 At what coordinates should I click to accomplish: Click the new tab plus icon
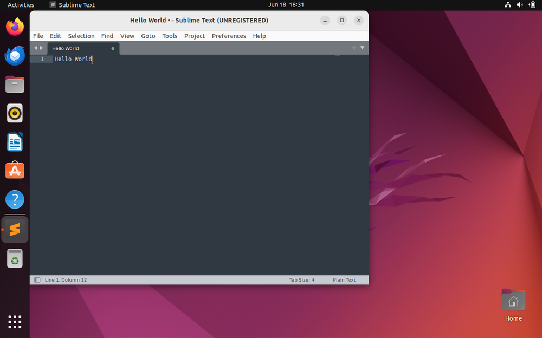pos(354,48)
